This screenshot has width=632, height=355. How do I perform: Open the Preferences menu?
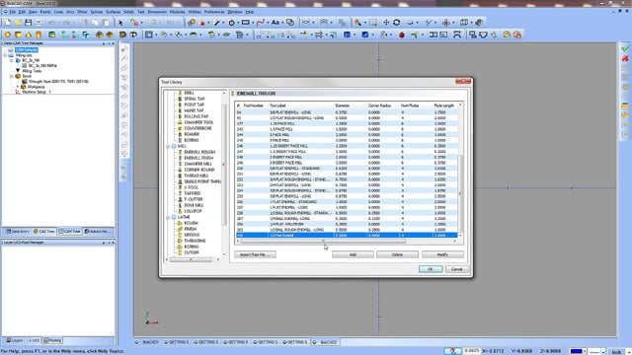click(214, 12)
